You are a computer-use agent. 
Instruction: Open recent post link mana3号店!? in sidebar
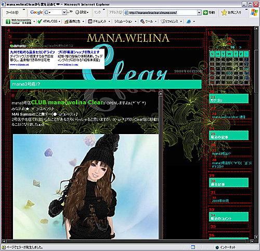tap(221, 154)
